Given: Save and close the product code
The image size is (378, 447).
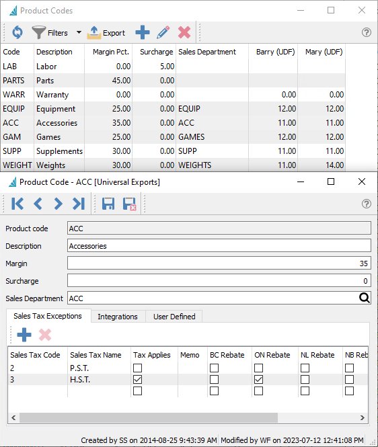Looking at the screenshot, I should 129,204.
